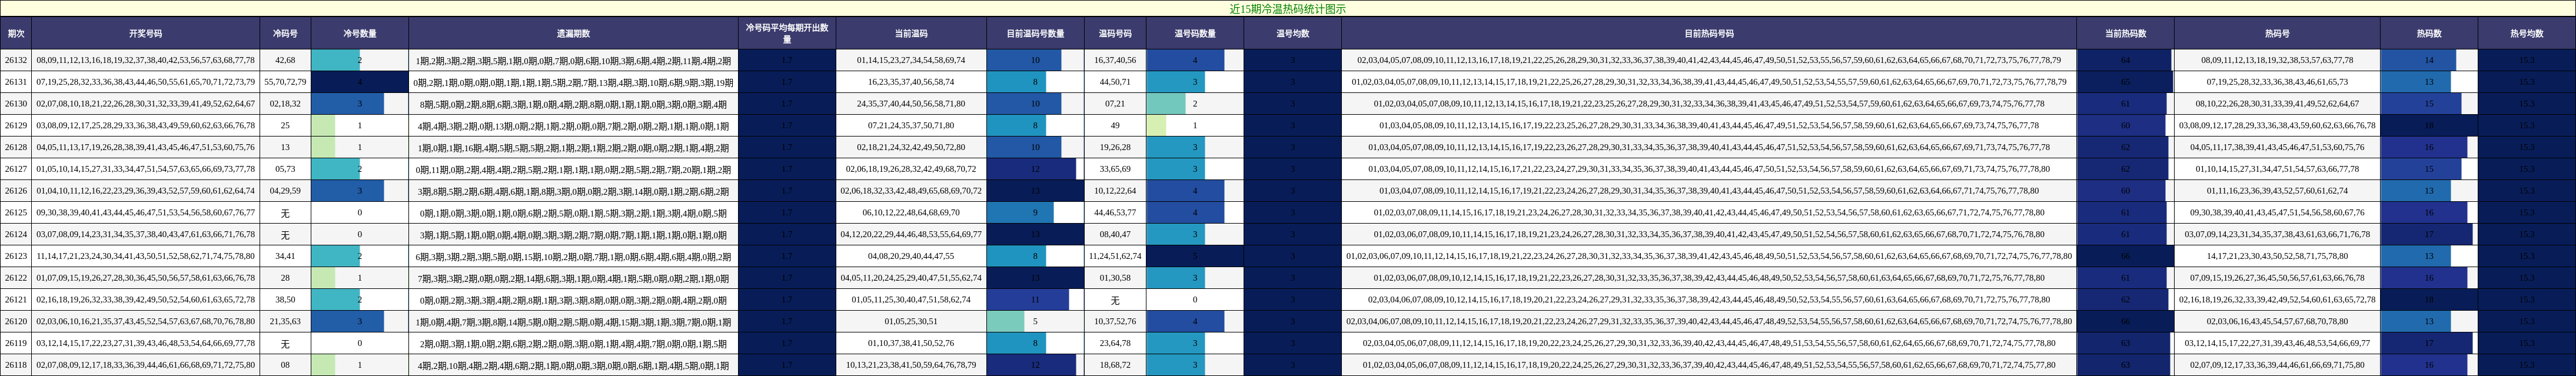Select period 26132 cell
Image resolution: width=2576 pixels, height=376 pixels.
click(x=16, y=60)
